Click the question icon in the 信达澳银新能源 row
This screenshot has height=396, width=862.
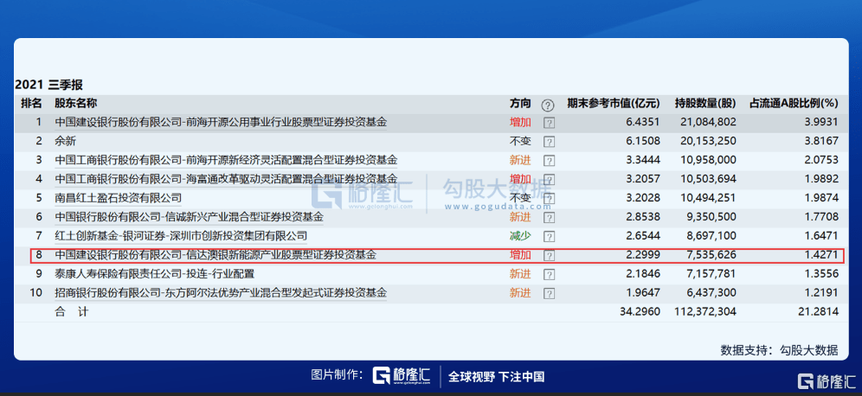(x=549, y=255)
